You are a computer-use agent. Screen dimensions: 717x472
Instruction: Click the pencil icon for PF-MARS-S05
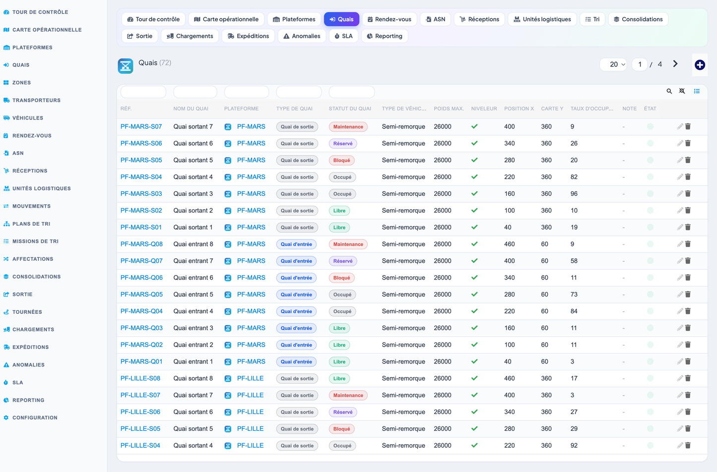pyautogui.click(x=680, y=160)
